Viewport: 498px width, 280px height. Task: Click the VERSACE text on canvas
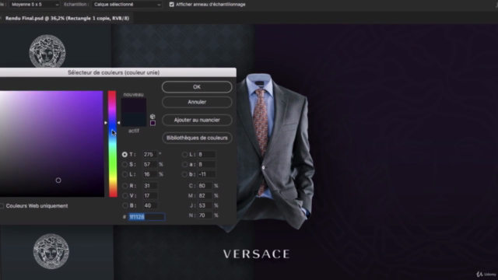pyautogui.click(x=256, y=254)
